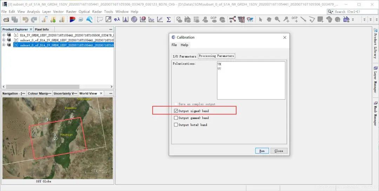Close the World View tab

tap(101, 93)
